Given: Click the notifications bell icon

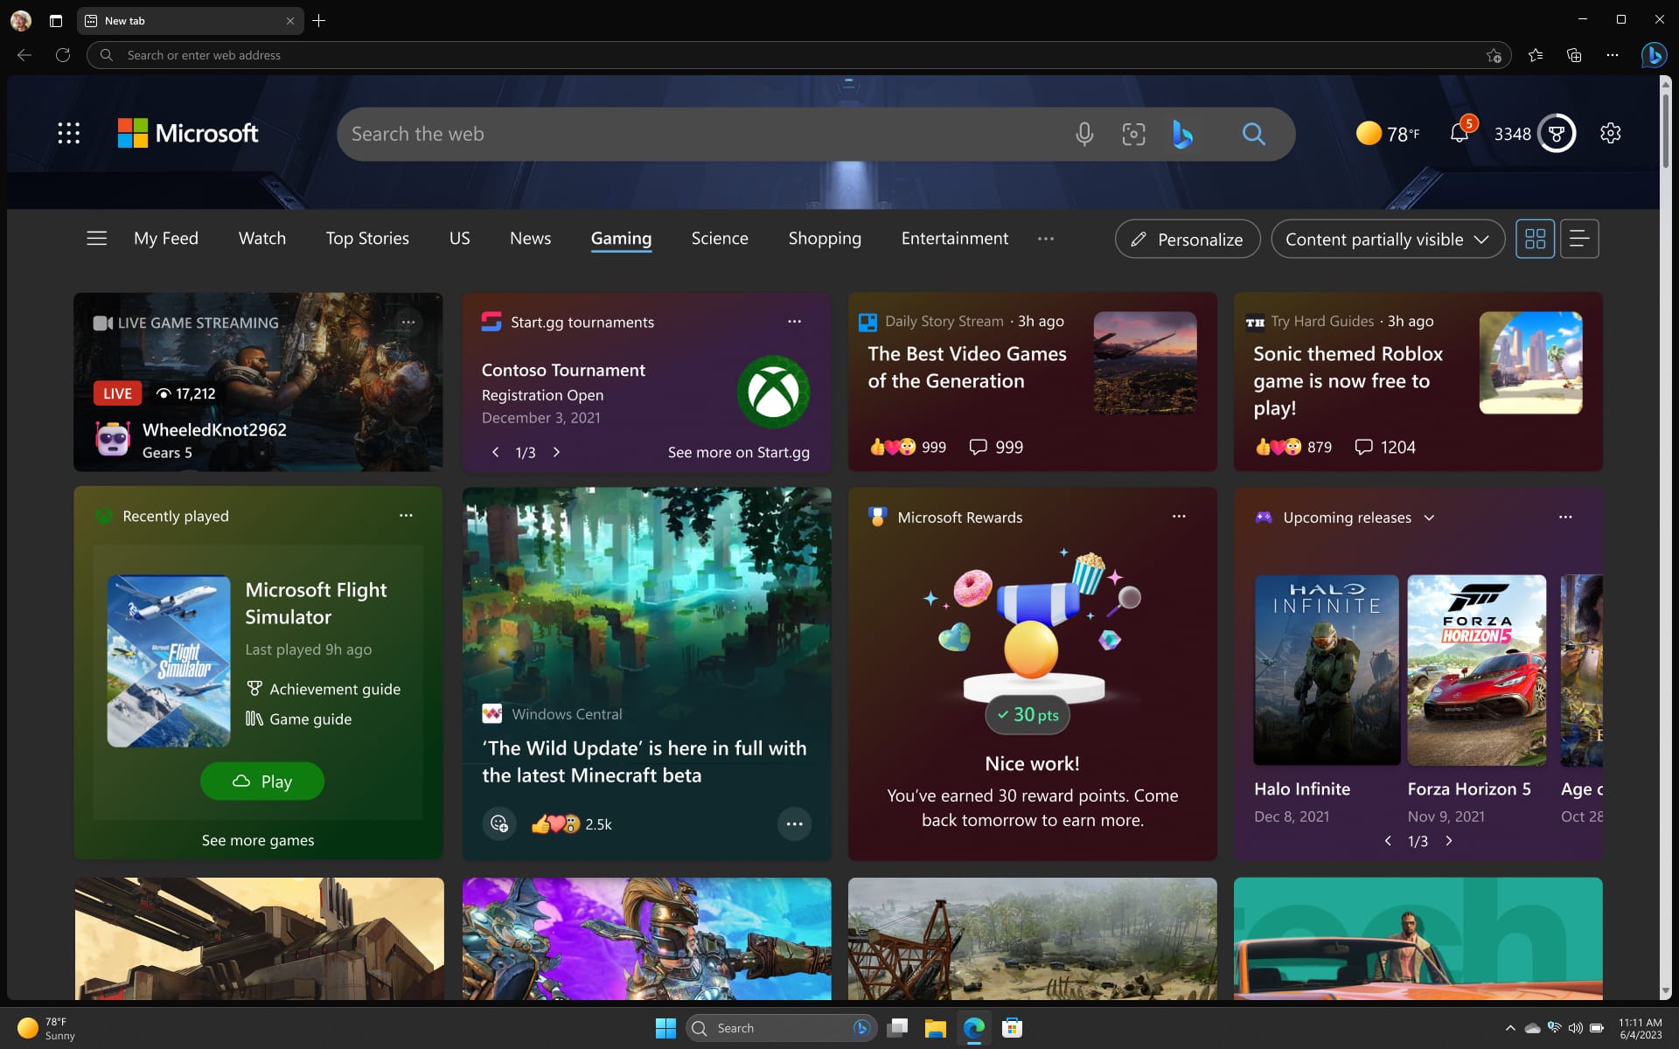Looking at the screenshot, I should tap(1459, 133).
